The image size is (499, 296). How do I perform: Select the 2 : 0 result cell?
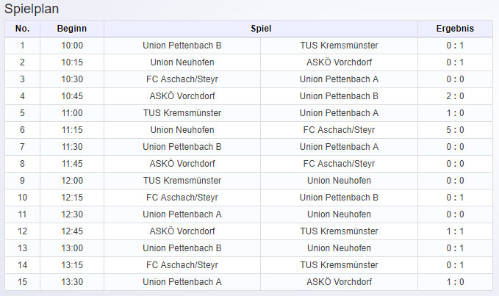(455, 96)
